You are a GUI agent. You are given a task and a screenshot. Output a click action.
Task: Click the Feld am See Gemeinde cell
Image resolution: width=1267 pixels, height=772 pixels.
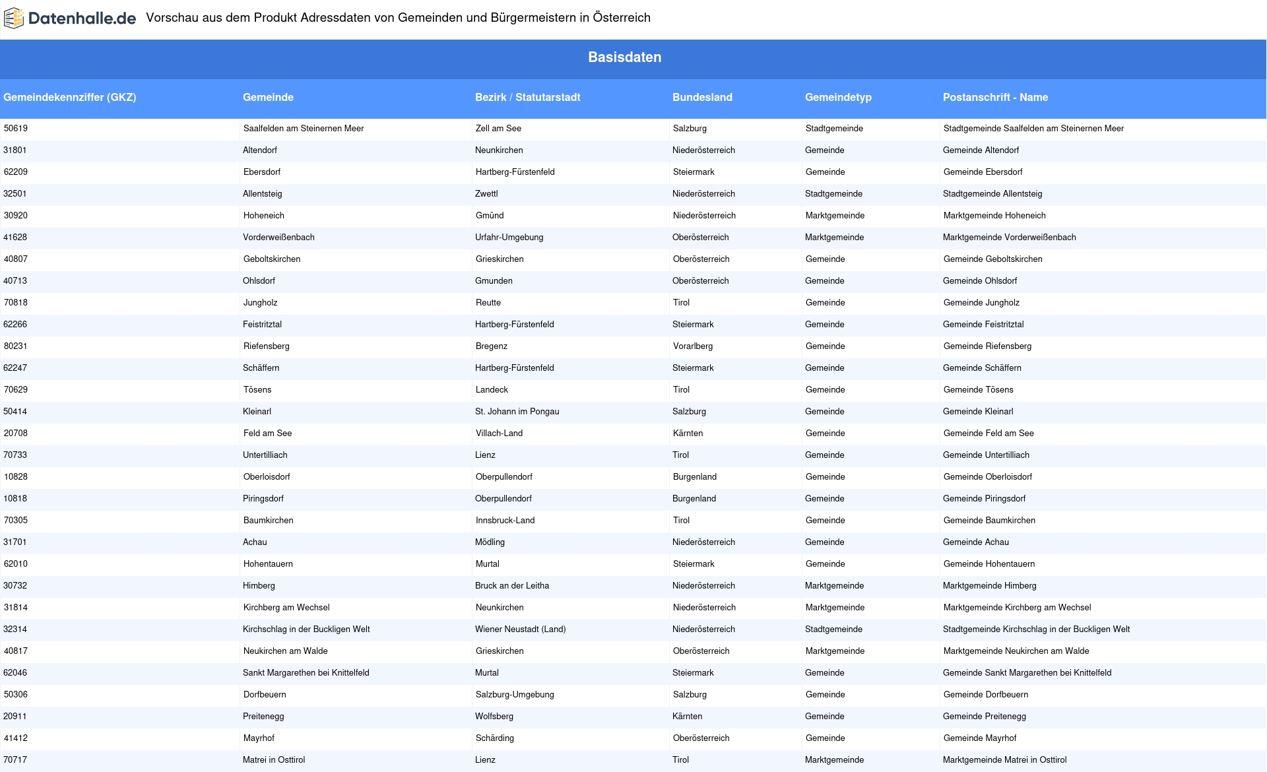coord(356,434)
